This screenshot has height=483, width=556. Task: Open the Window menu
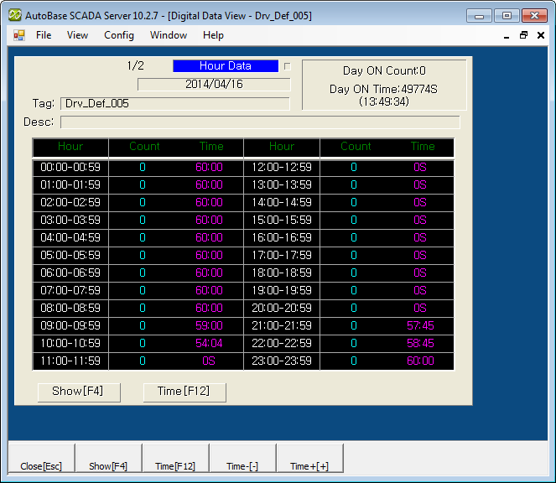169,35
